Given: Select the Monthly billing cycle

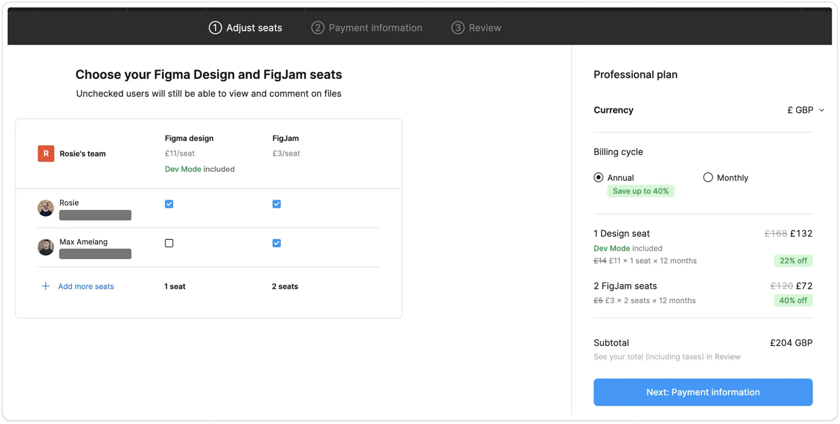Looking at the screenshot, I should (x=708, y=177).
